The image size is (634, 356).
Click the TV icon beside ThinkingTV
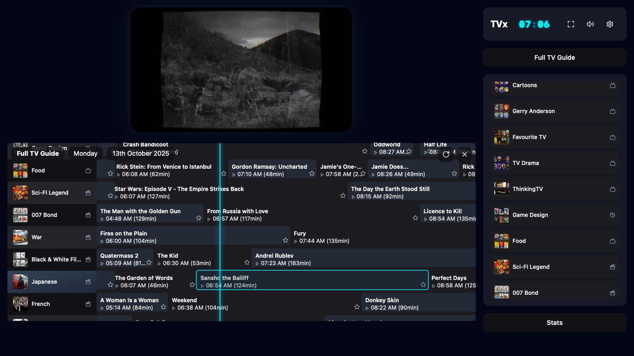click(x=613, y=189)
